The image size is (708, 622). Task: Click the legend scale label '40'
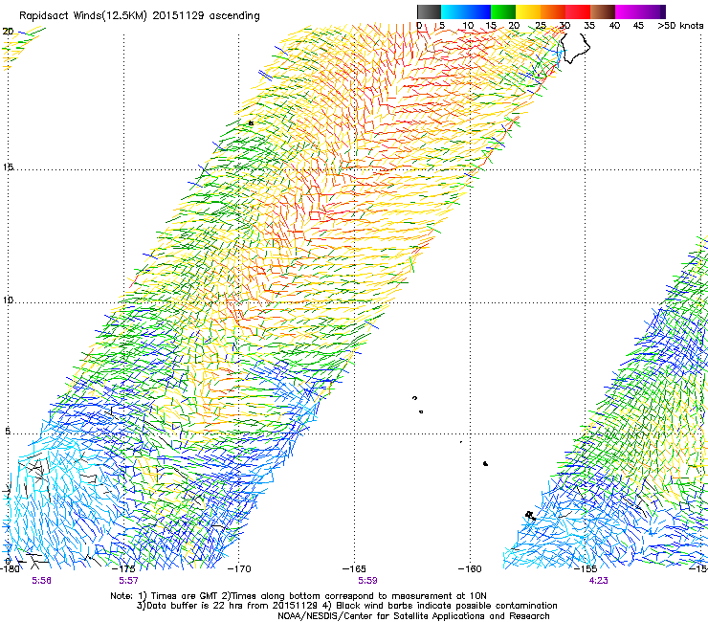point(614,26)
